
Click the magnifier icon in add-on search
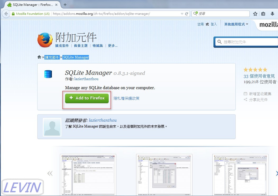tap(220, 42)
